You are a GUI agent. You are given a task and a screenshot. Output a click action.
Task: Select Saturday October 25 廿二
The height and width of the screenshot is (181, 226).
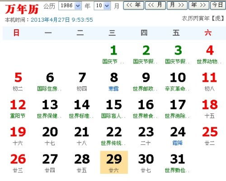(x=210, y=136)
